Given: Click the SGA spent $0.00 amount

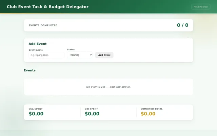Looking at the screenshot, I should tap(36, 114).
